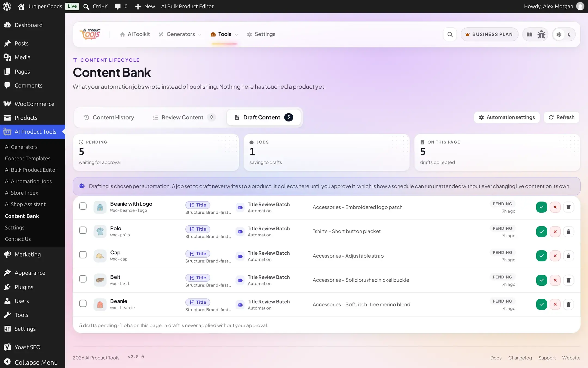The height and width of the screenshot is (368, 588).
Task: Select the Beanie with Logo checkbox
Action: [83, 206]
